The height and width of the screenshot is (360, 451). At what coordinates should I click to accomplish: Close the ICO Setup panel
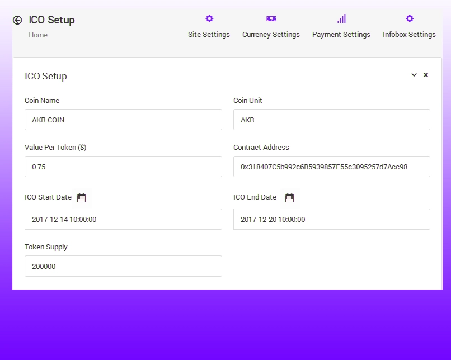coord(426,75)
